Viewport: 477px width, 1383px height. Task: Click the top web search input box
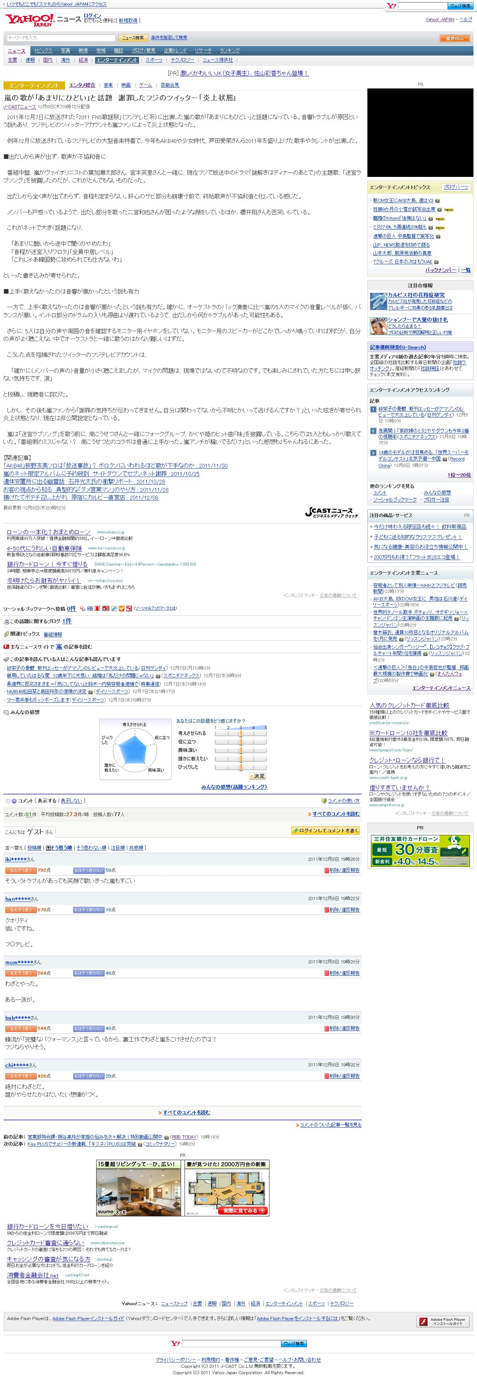422,6
